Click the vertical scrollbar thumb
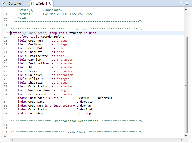192x143 pixels. pos(186,85)
